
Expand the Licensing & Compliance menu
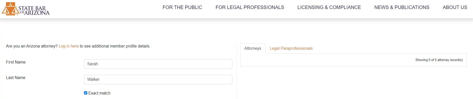(x=329, y=7)
